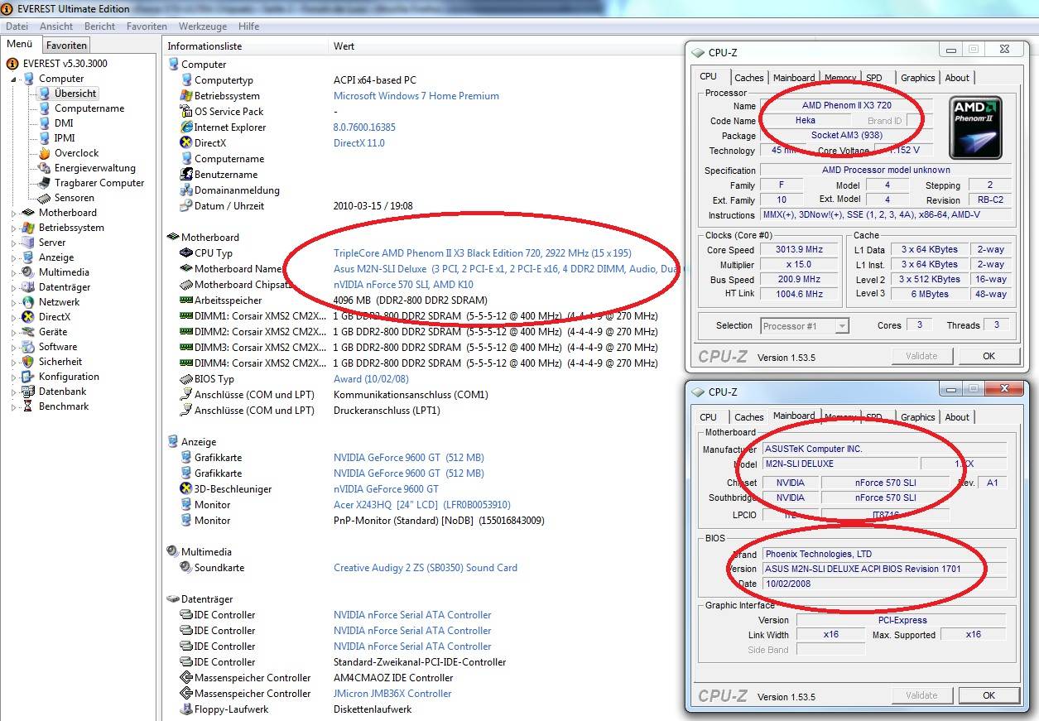Open the Datei menu
Image resolution: width=1039 pixels, height=721 pixels.
coord(17,26)
